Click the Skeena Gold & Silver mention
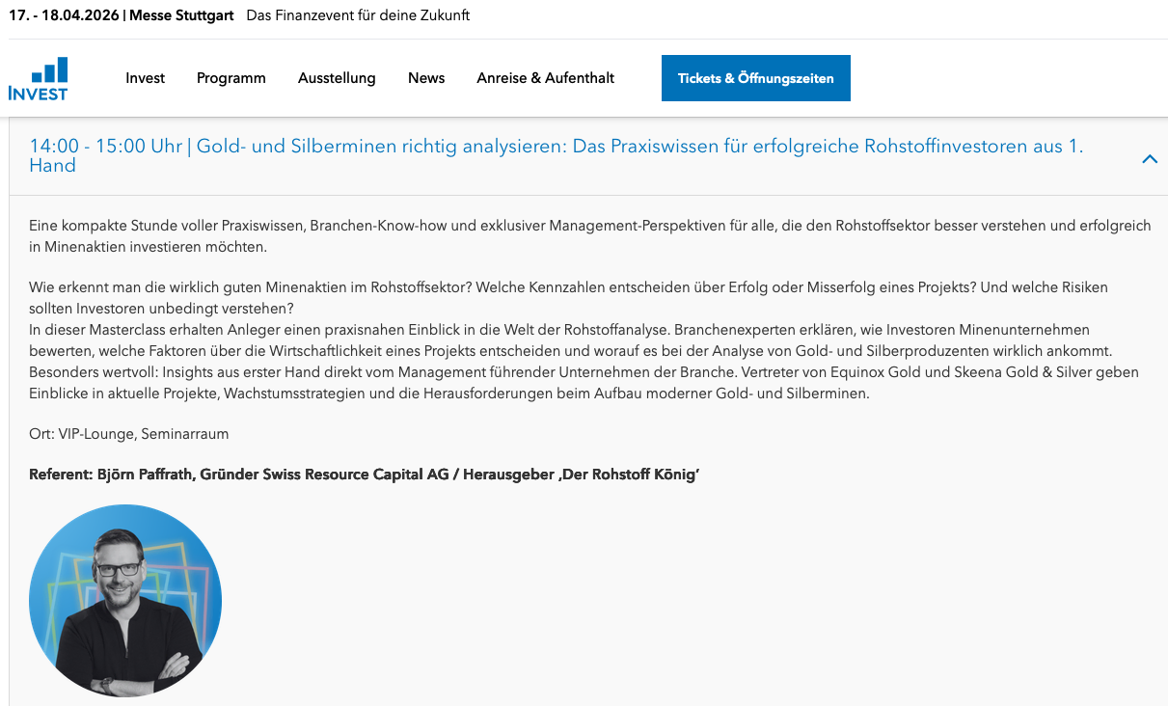This screenshot has width=1168, height=706. (x=1023, y=370)
